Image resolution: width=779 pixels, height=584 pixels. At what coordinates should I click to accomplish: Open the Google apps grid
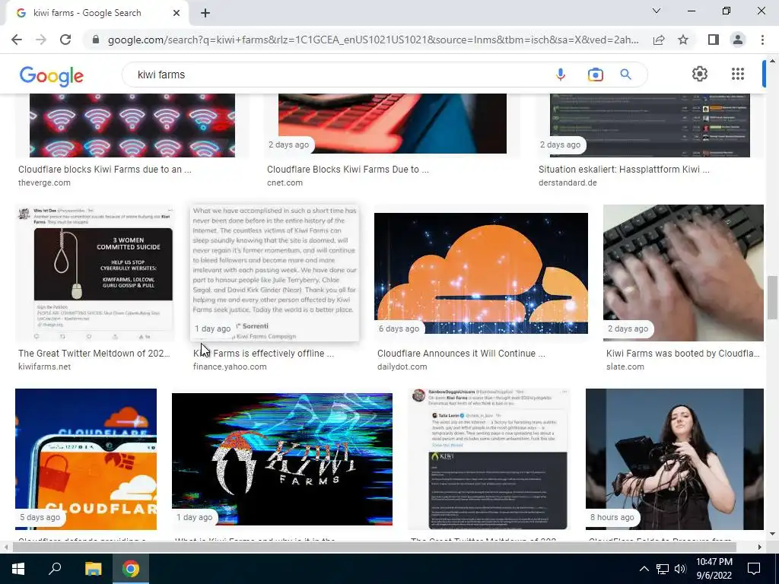[x=738, y=74]
